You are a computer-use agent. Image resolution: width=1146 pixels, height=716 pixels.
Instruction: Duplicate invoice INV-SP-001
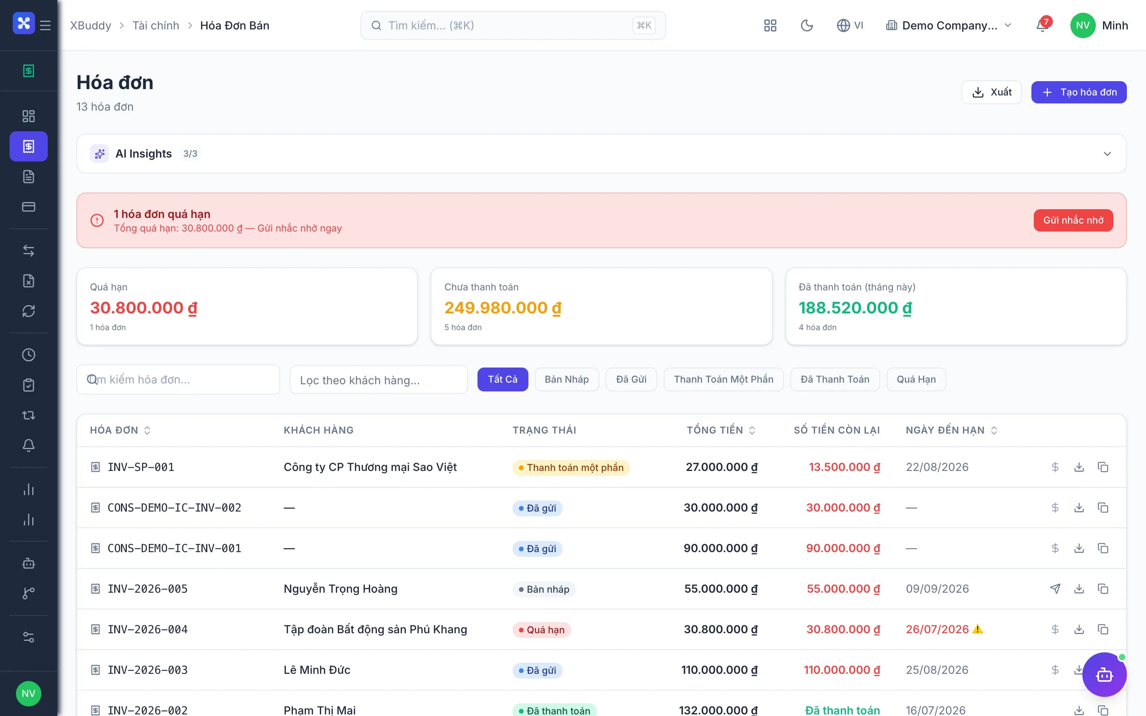1103,467
